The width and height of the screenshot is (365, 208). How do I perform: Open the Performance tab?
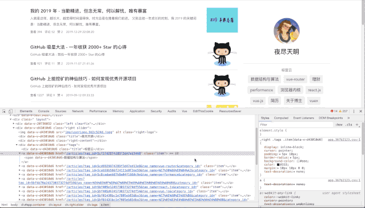click(x=98, y=111)
